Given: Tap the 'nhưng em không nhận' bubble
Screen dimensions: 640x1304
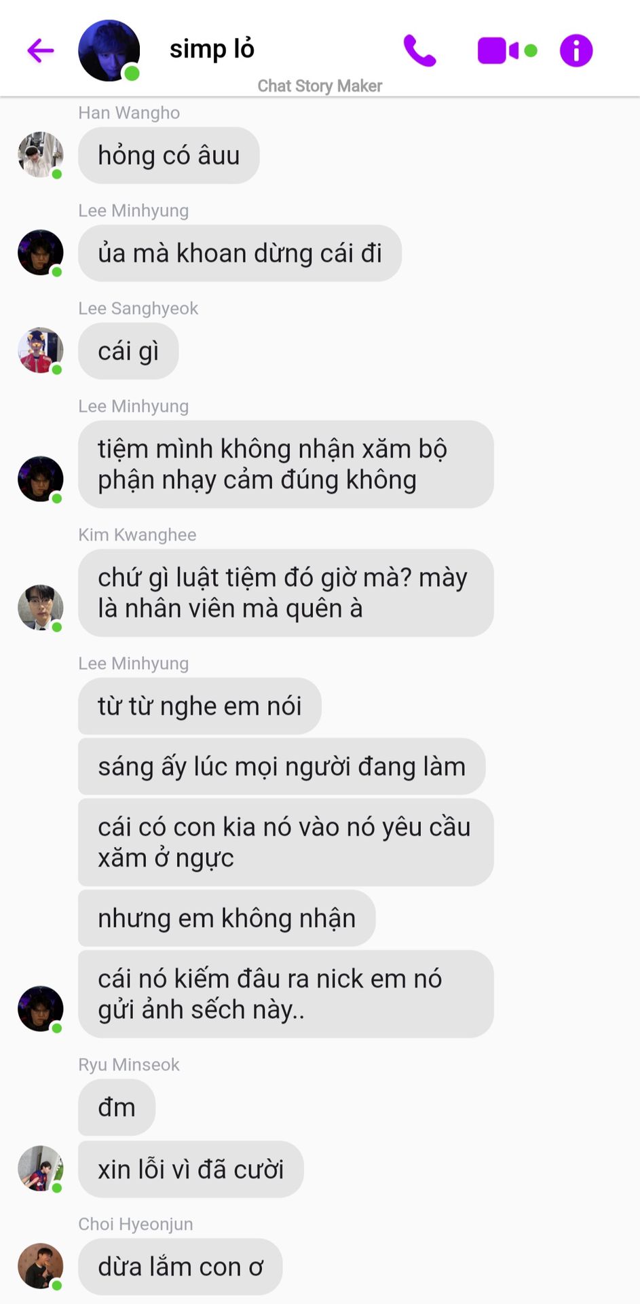Looking at the screenshot, I should [227, 918].
